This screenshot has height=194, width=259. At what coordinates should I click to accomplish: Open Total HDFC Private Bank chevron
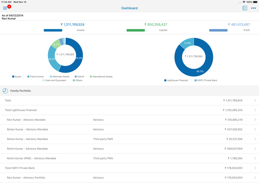click(255, 168)
